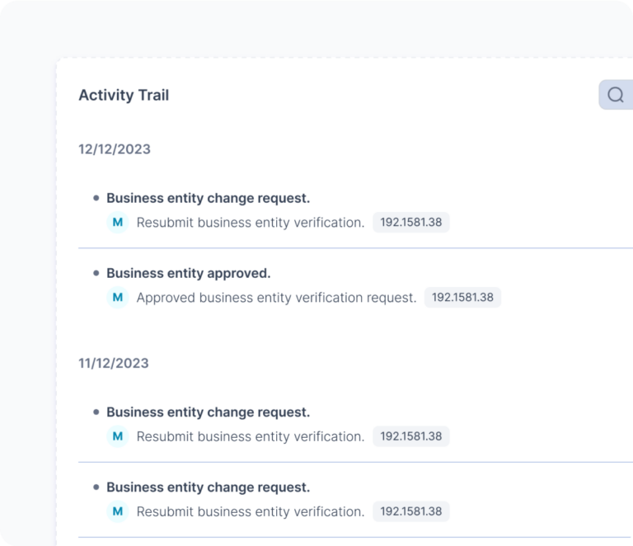Click Approved business entity verification request text
Viewport: 633px width, 546px height.
(x=276, y=298)
